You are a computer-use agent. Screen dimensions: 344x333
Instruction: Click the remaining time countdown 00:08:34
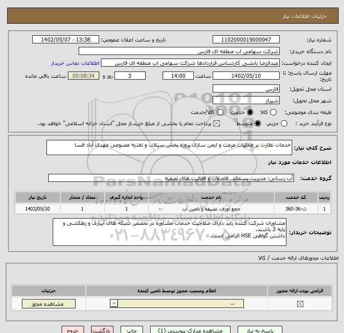coord(84,76)
